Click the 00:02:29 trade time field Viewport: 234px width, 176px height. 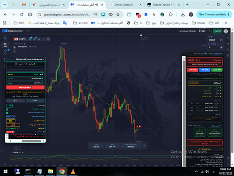[x=213, y=40]
